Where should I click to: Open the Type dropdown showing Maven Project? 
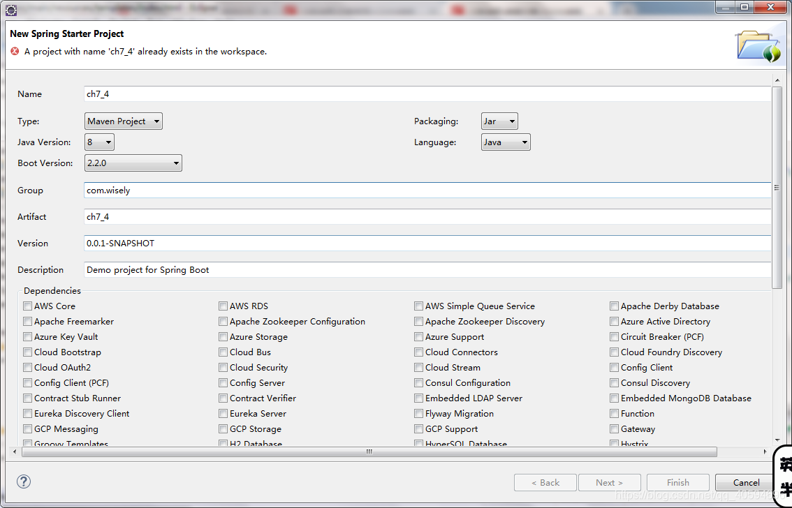click(123, 121)
